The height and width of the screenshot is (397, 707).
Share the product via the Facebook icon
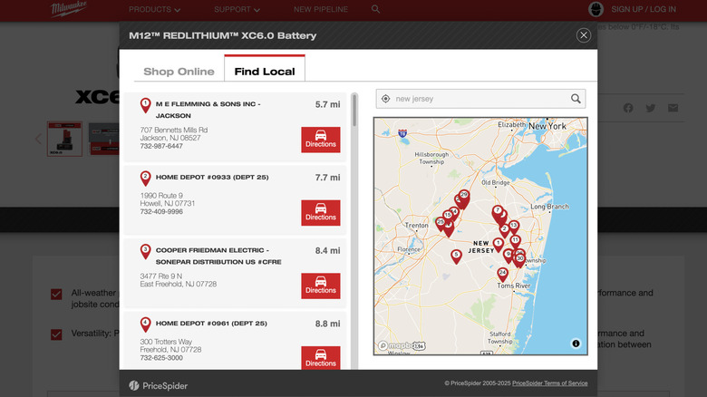tap(628, 108)
